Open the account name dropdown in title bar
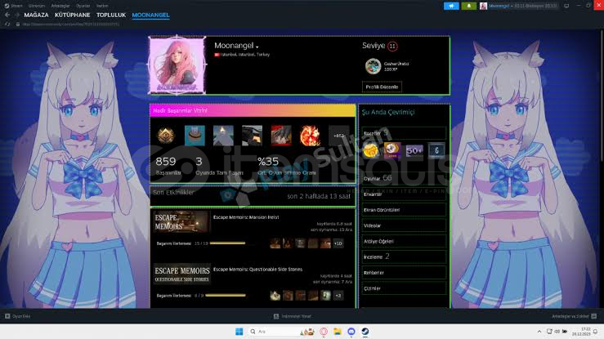The width and height of the screenshot is (604, 339). click(523, 6)
